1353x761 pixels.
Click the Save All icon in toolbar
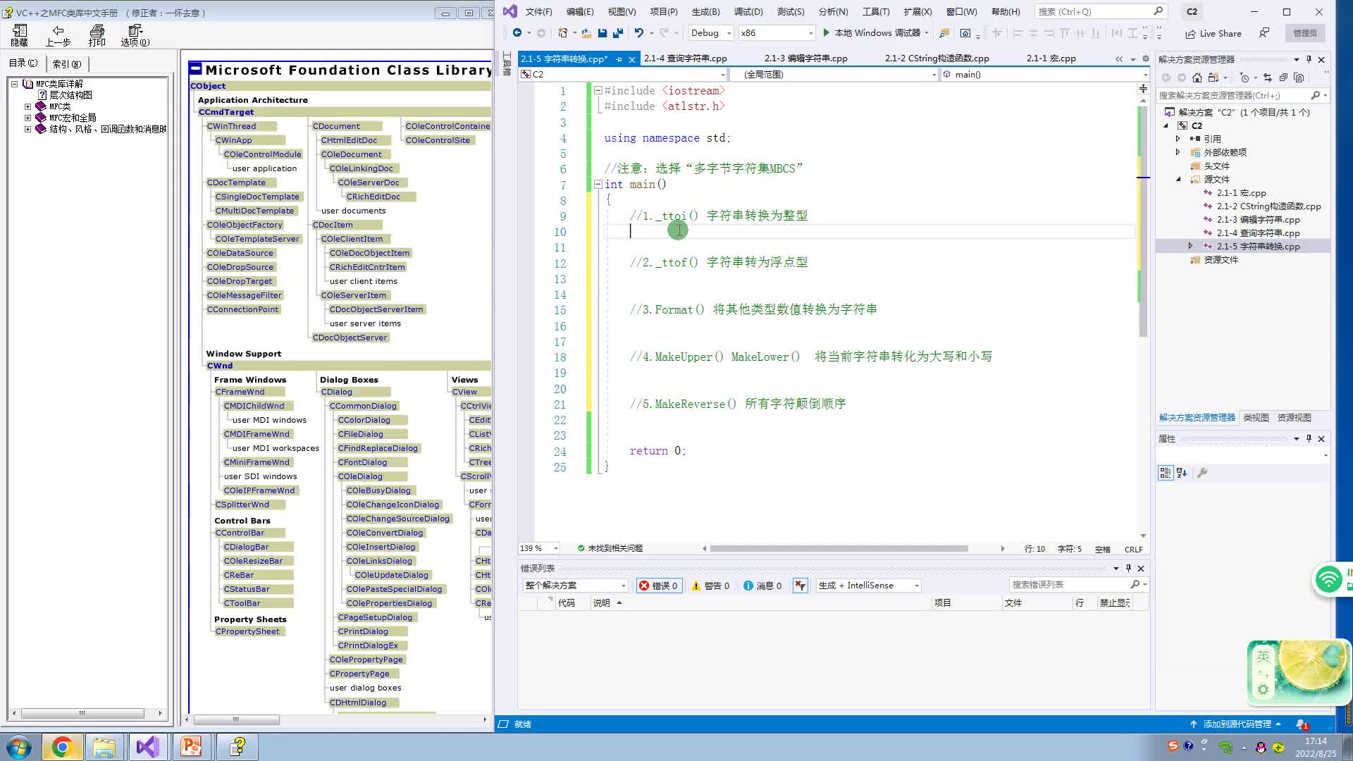pos(618,33)
